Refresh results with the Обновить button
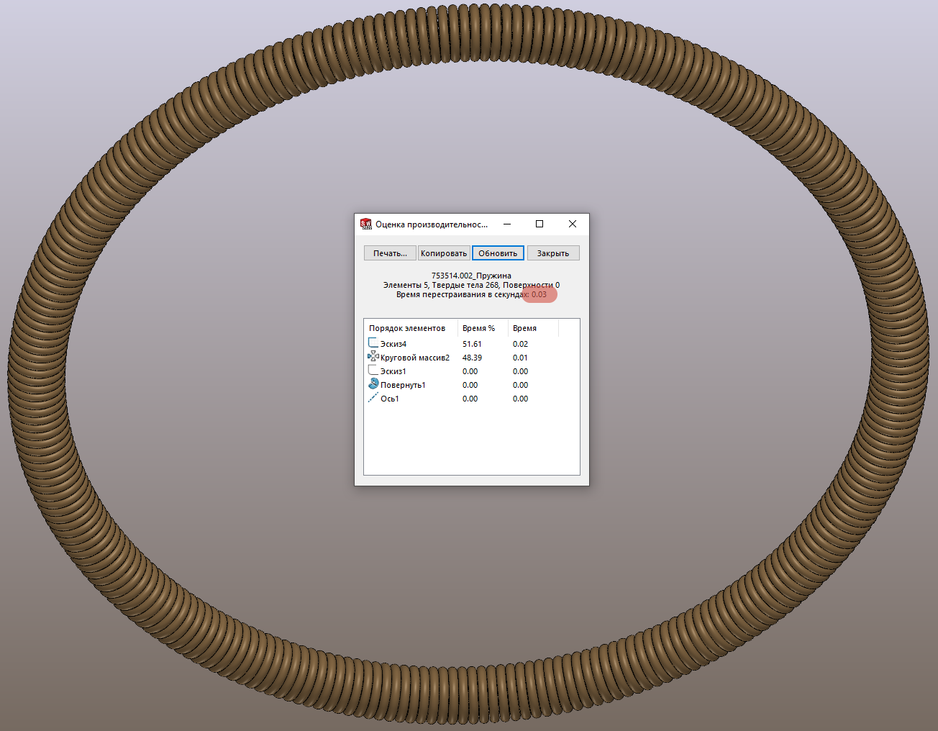Viewport: 938px width, 731px height. [x=498, y=253]
